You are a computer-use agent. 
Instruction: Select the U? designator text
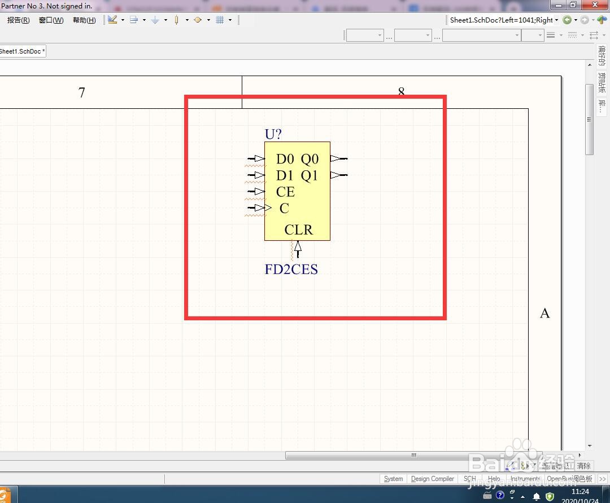[x=273, y=134]
